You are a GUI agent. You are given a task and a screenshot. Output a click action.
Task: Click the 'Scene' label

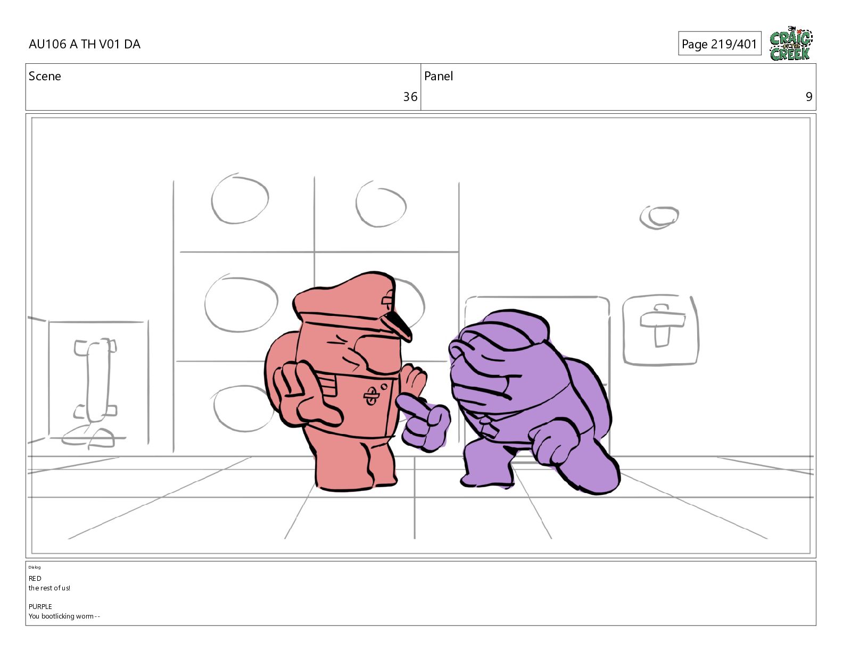point(45,76)
